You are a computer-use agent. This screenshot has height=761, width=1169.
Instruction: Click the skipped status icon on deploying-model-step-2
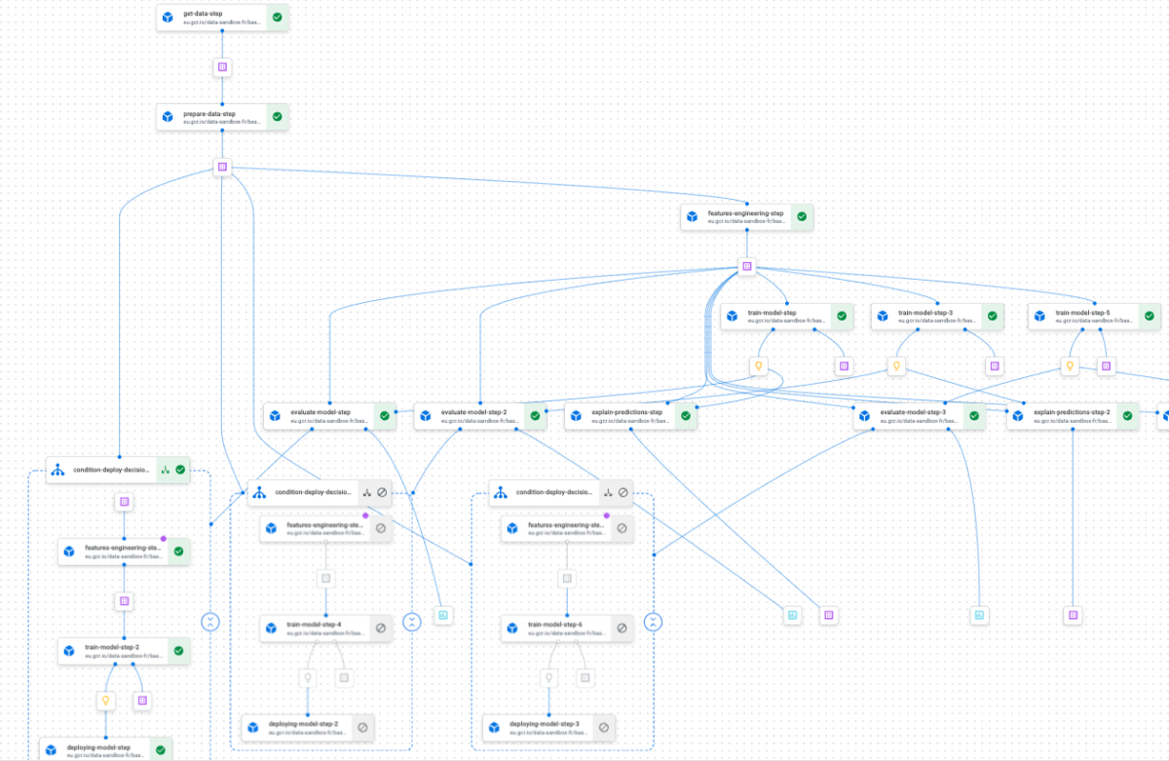tap(362, 727)
